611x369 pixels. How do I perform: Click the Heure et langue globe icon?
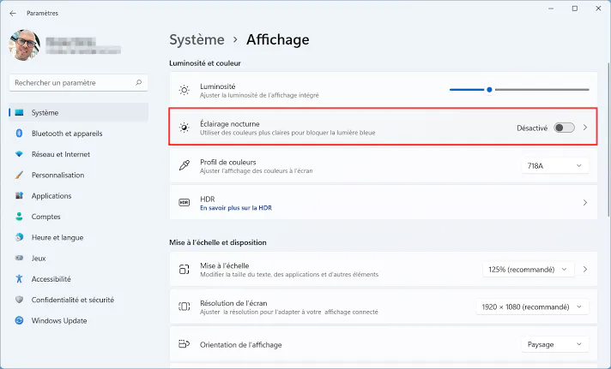coord(19,237)
